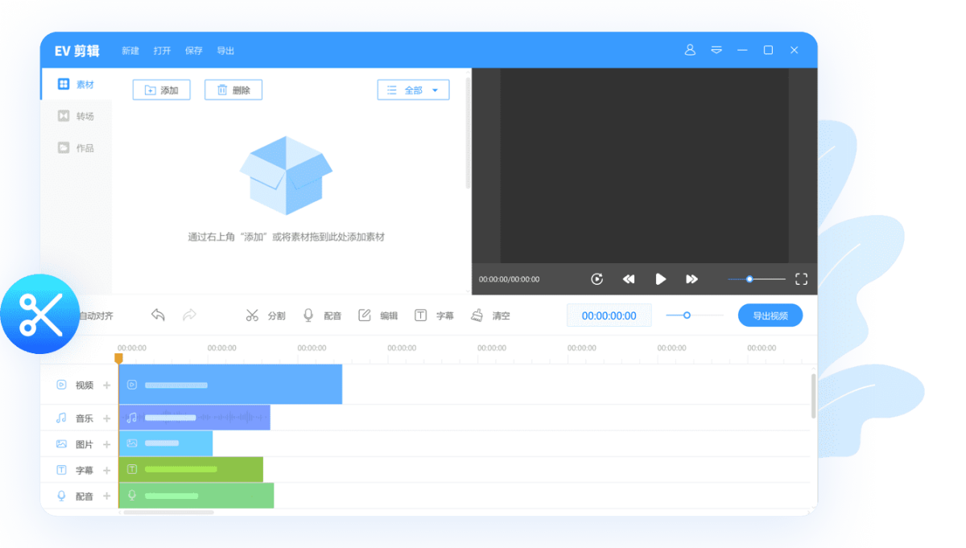
Task: Click the 删除 delete button
Action: click(x=233, y=90)
